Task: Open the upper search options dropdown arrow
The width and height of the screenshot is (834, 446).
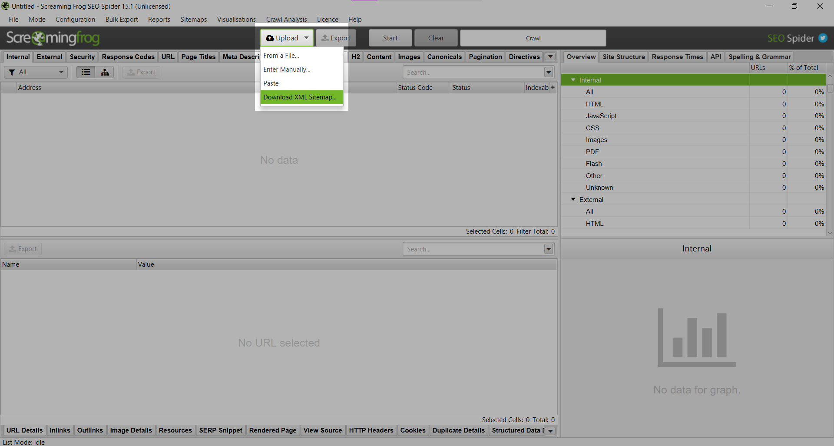Action: click(x=549, y=72)
